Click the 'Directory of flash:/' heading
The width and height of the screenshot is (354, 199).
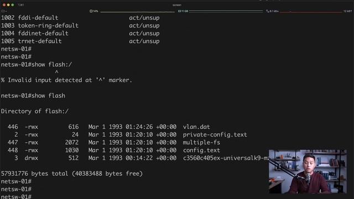(x=34, y=111)
